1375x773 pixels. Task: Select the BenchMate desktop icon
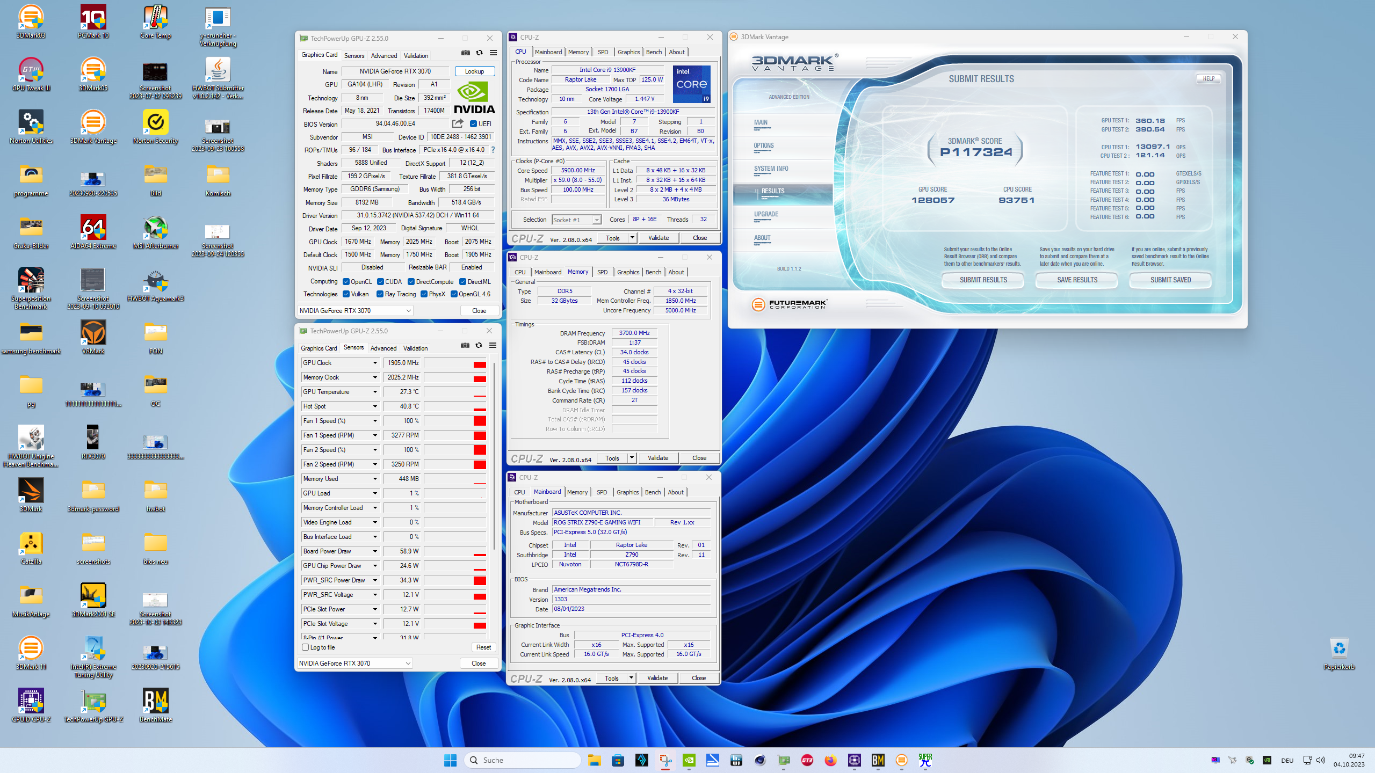coord(156,706)
